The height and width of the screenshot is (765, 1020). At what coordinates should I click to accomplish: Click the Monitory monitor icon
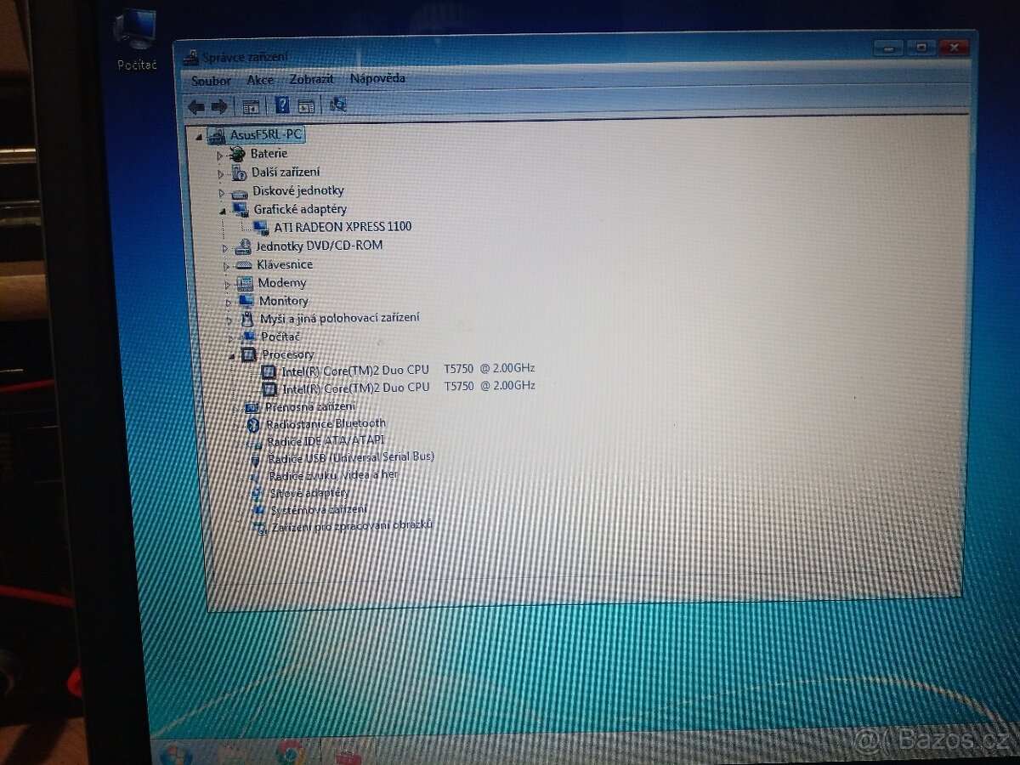point(246,301)
